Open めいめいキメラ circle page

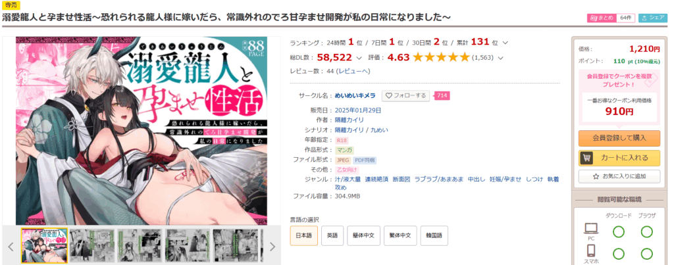point(355,95)
